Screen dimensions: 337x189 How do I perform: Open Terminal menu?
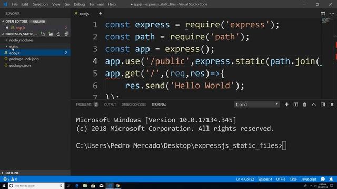(x=96, y=4)
